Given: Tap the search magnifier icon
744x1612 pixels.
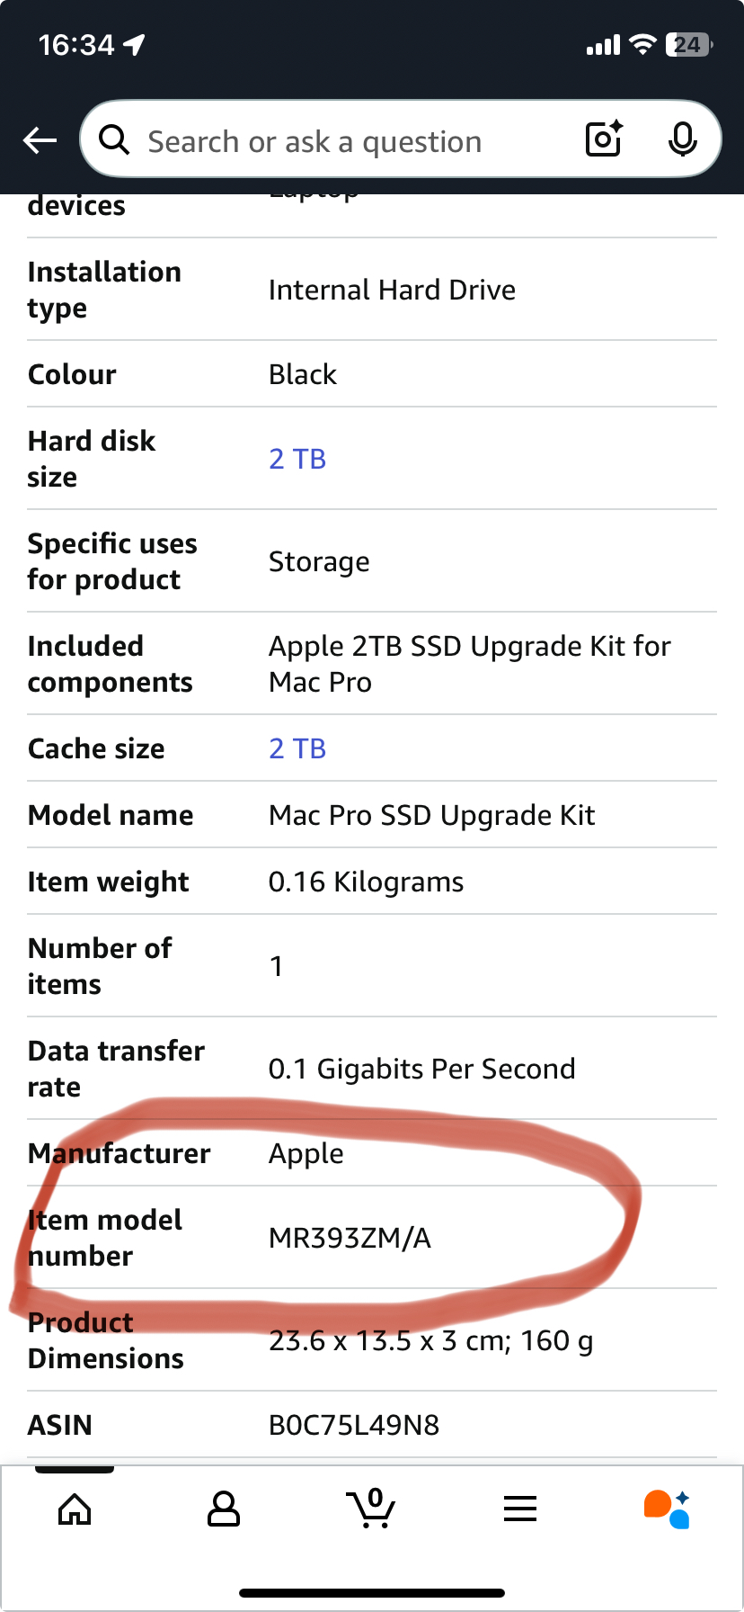Looking at the screenshot, I should pos(114,140).
